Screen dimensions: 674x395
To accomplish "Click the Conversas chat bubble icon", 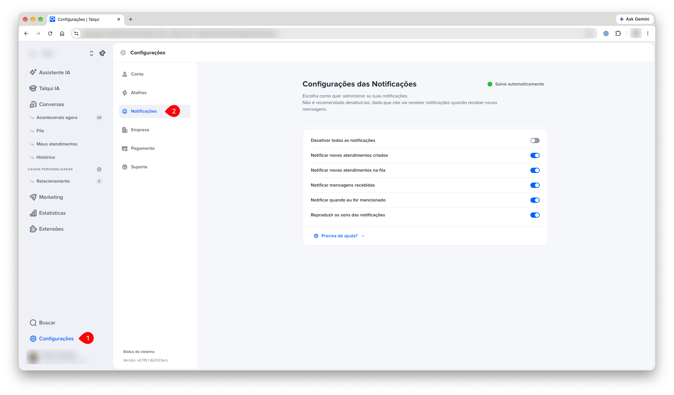I will pos(33,104).
